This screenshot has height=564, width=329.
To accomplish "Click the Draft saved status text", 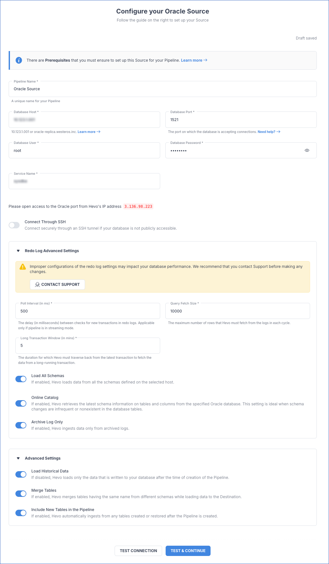I will tap(306, 38).
